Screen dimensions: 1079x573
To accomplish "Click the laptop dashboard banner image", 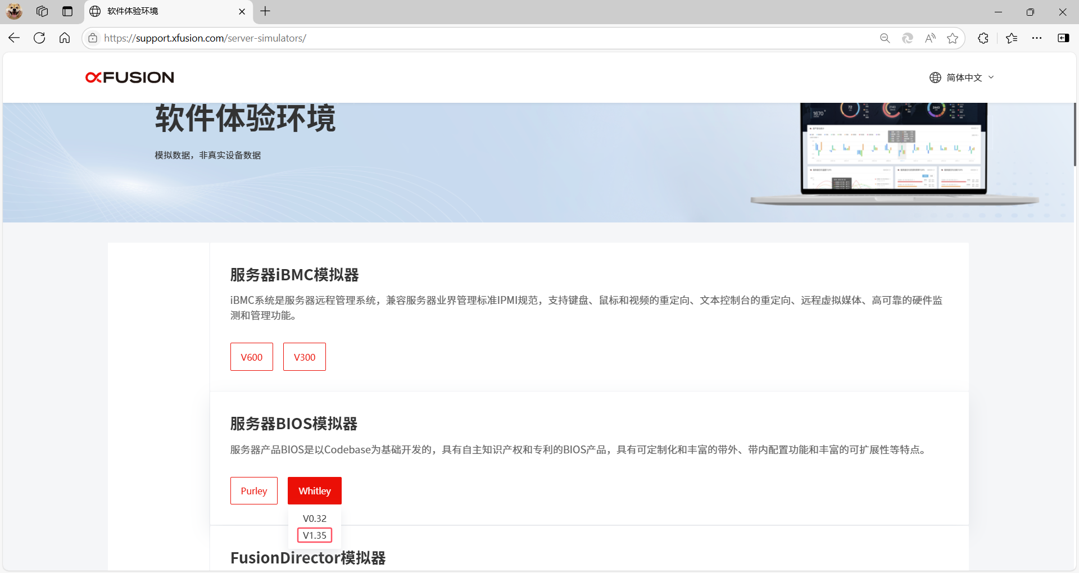I will pyautogui.click(x=895, y=154).
